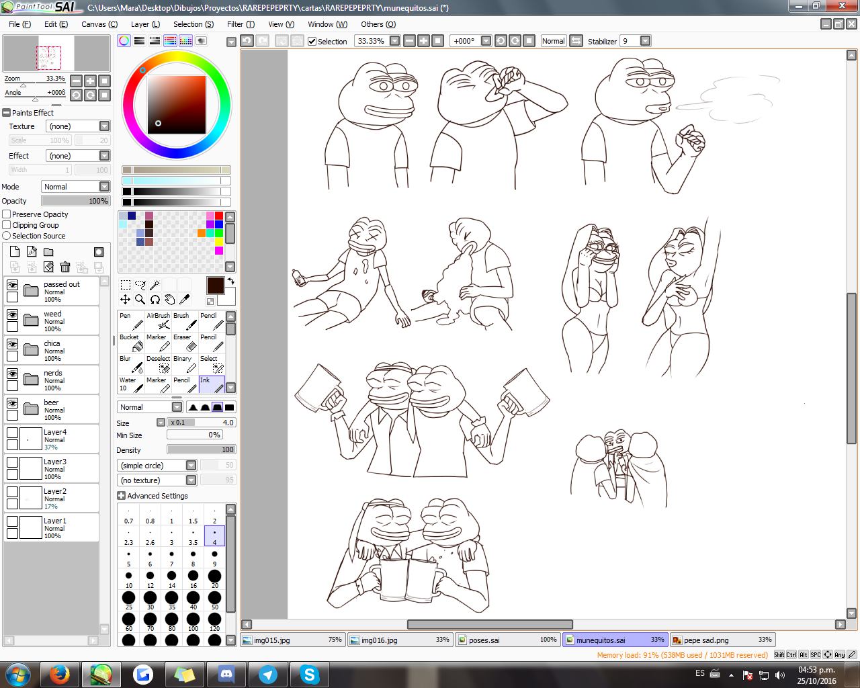Create a new linework layer

pos(32,252)
